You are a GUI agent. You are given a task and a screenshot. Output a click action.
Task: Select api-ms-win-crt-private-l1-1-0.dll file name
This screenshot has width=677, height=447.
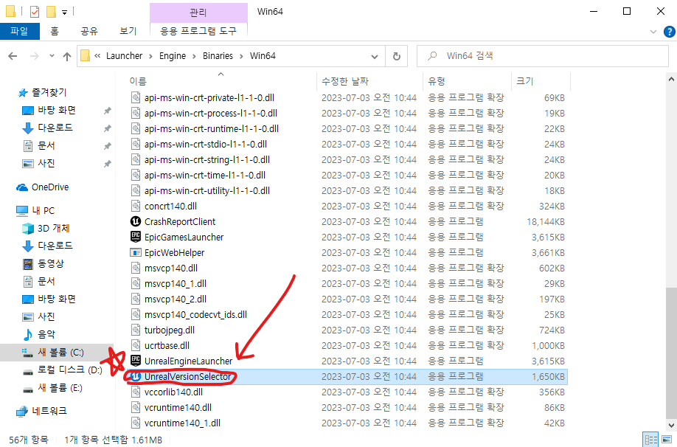pos(209,97)
